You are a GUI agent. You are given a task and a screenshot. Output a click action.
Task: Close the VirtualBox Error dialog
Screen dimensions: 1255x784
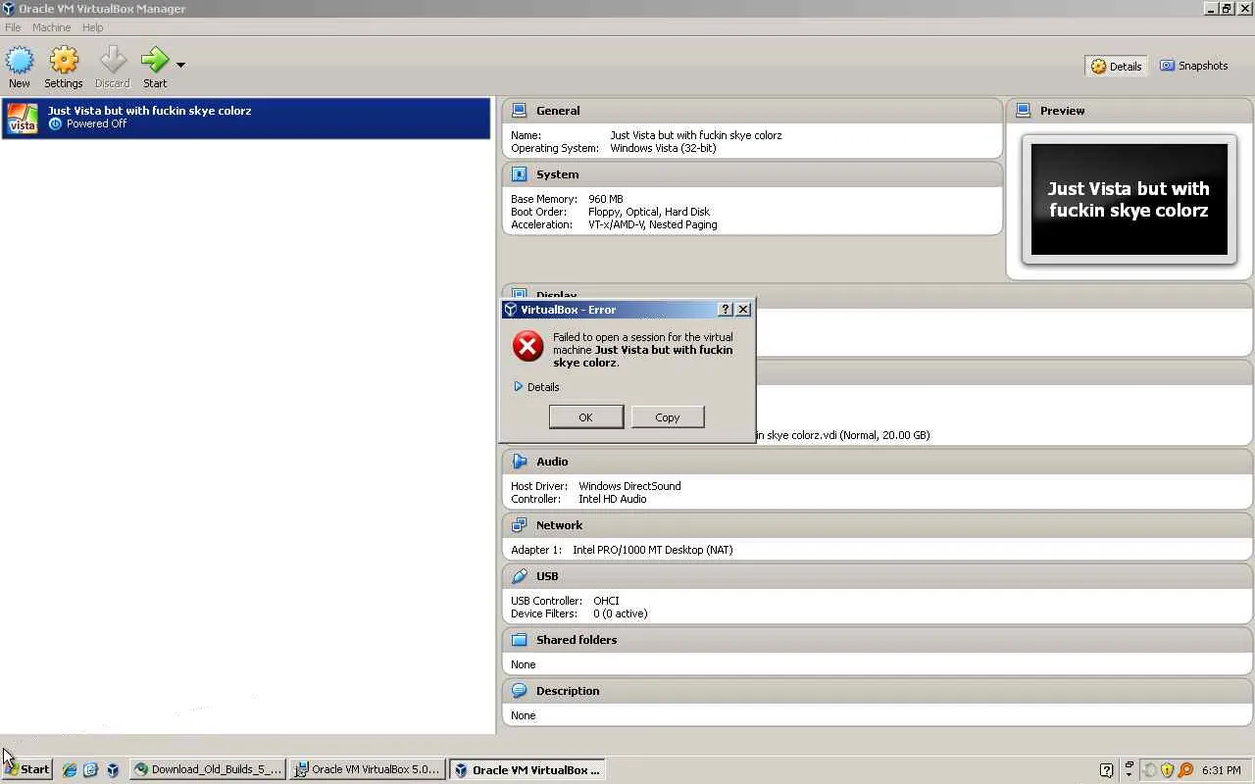click(x=743, y=310)
